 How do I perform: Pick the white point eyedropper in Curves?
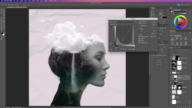[x=125, y=49]
